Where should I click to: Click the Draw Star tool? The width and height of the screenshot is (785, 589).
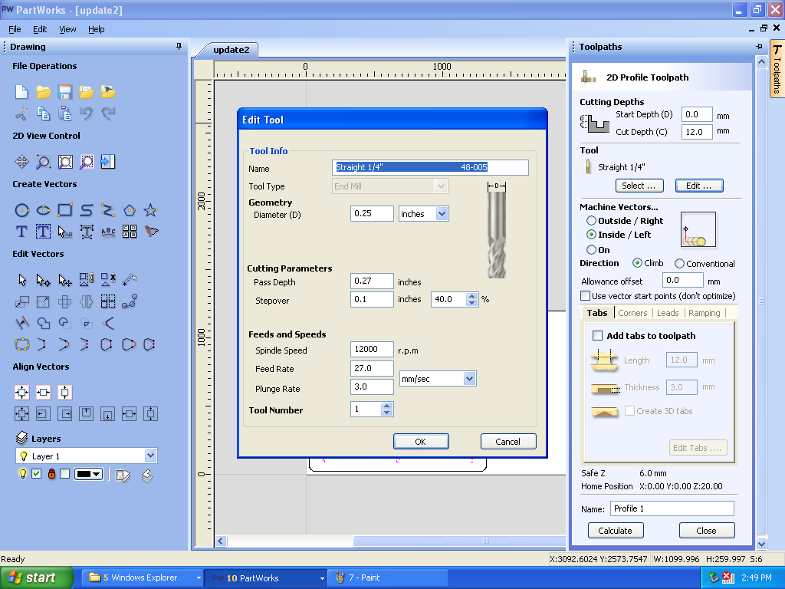point(151,210)
